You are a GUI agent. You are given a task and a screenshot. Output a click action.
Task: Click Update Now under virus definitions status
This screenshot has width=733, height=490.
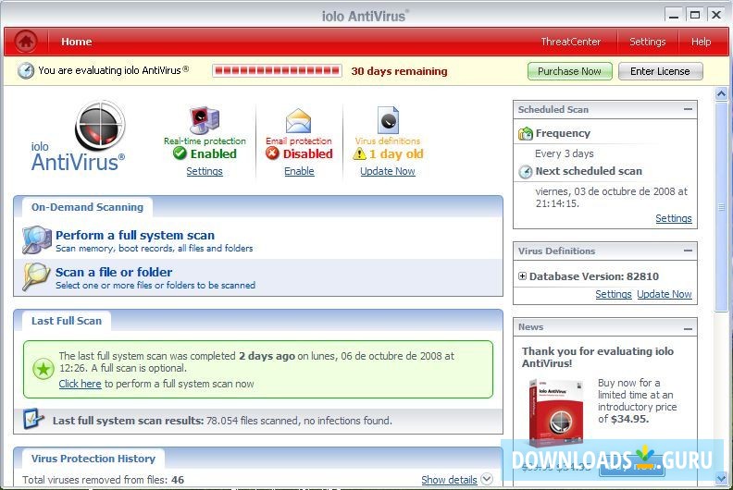pyautogui.click(x=388, y=171)
